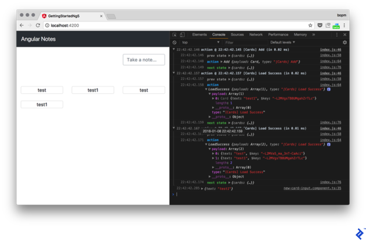
Task: Click the inspect element picker icon
Action: 174,35
